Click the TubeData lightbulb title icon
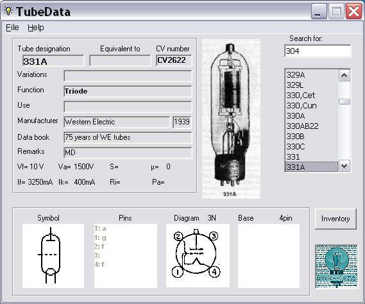The height and width of the screenshot is (304, 365). coord(8,11)
